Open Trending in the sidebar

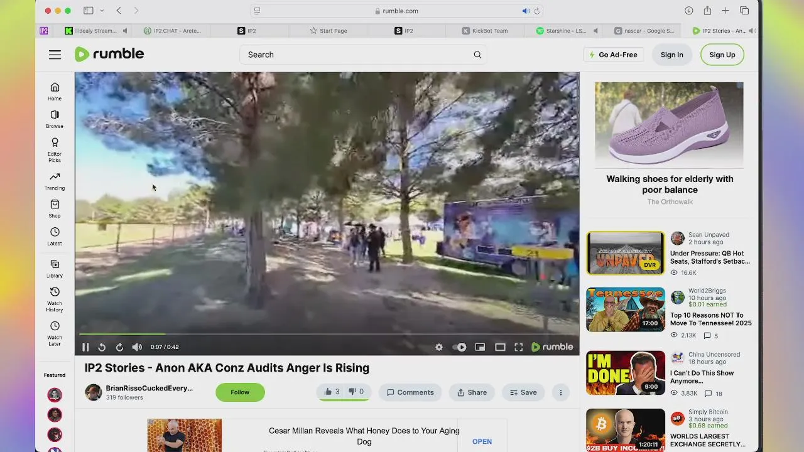tap(55, 181)
